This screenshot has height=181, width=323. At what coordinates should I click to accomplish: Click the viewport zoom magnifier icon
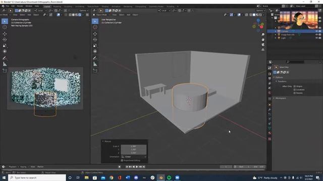(x=263, y=35)
